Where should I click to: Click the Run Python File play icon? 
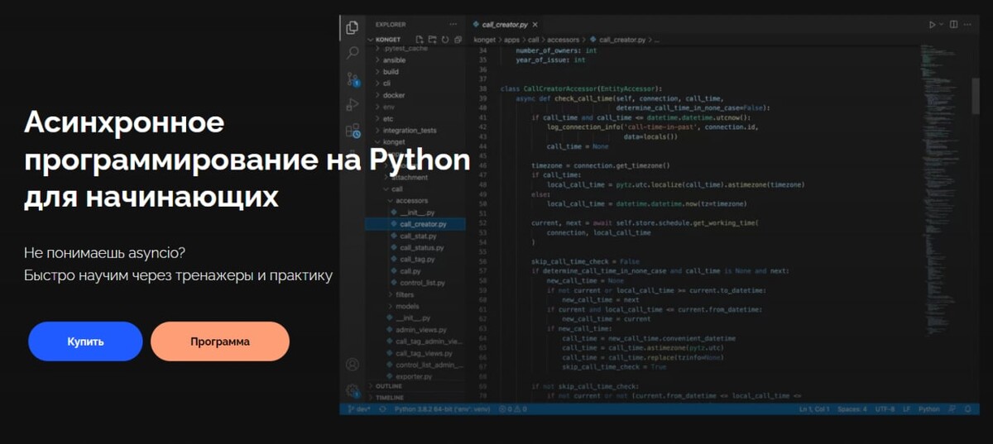tap(933, 25)
